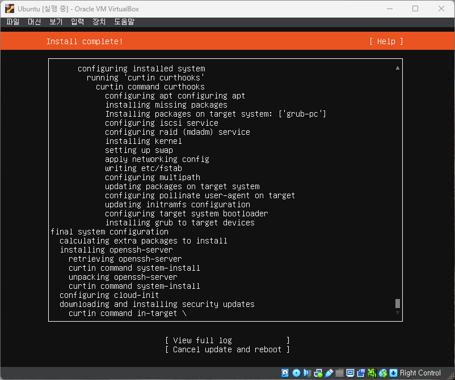The image size is (455, 380).
Task: Click the CPU execution engine status icon
Action: [x=372, y=373]
